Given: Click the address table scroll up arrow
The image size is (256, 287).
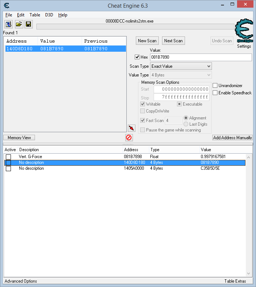Looking at the screenshot, I should (248, 157).
